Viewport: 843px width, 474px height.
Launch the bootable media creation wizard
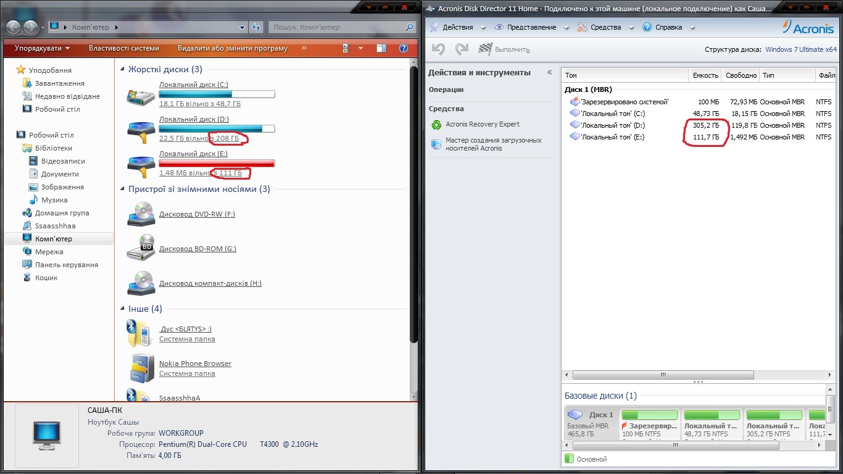pos(493,144)
